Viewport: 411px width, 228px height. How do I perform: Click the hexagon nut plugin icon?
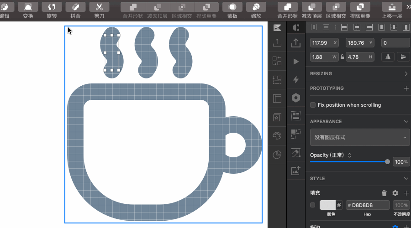tap(296, 98)
